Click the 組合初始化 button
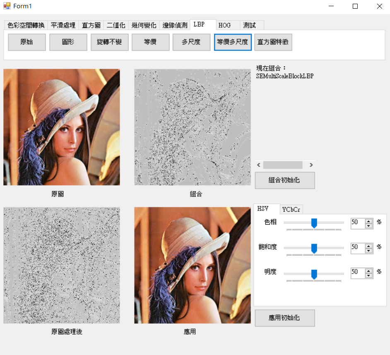This screenshot has height=355, width=390. [x=285, y=180]
